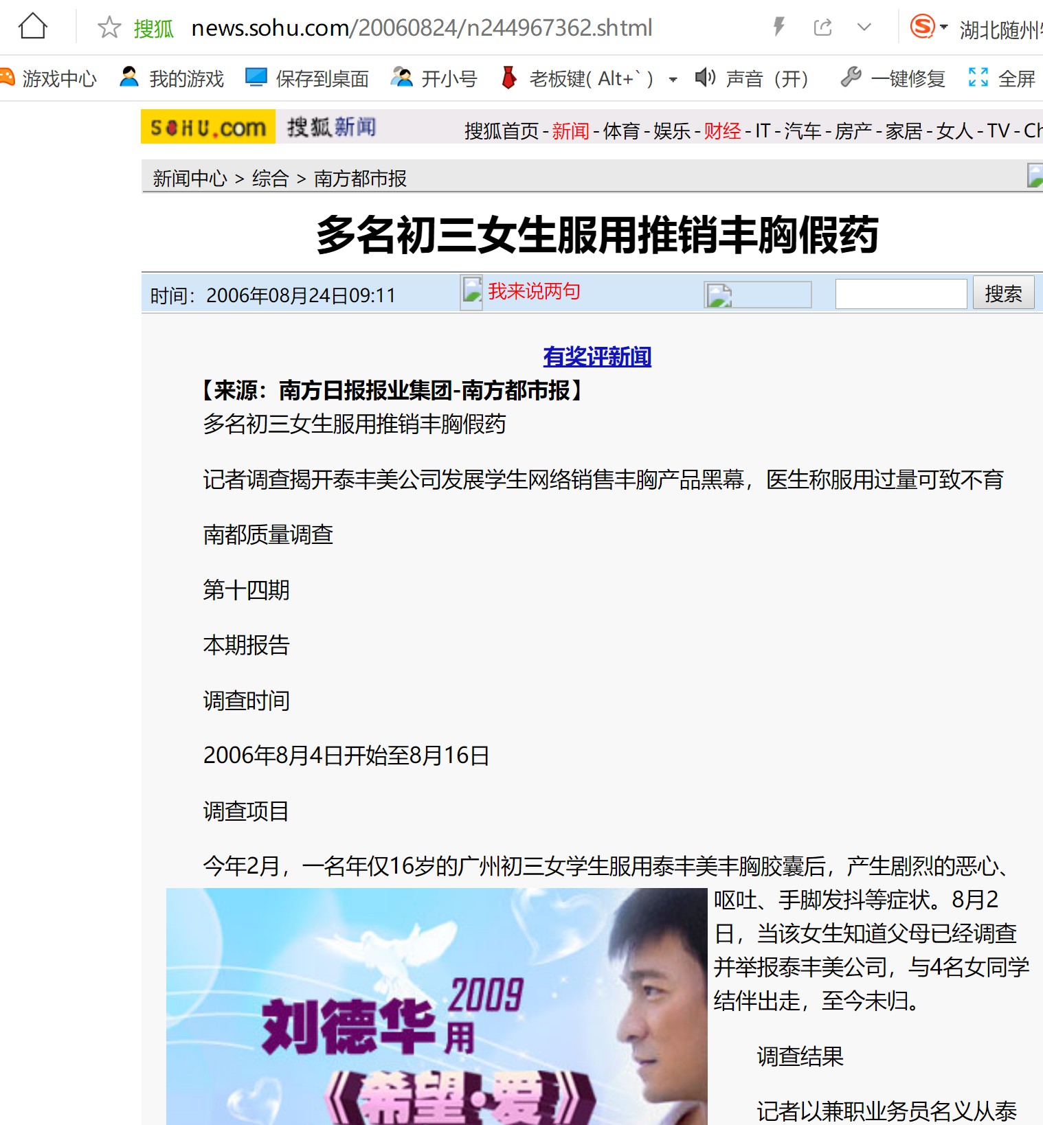This screenshot has height=1125, width=1043.
Task: Click the 我来说两句 comment link
Action: [534, 291]
